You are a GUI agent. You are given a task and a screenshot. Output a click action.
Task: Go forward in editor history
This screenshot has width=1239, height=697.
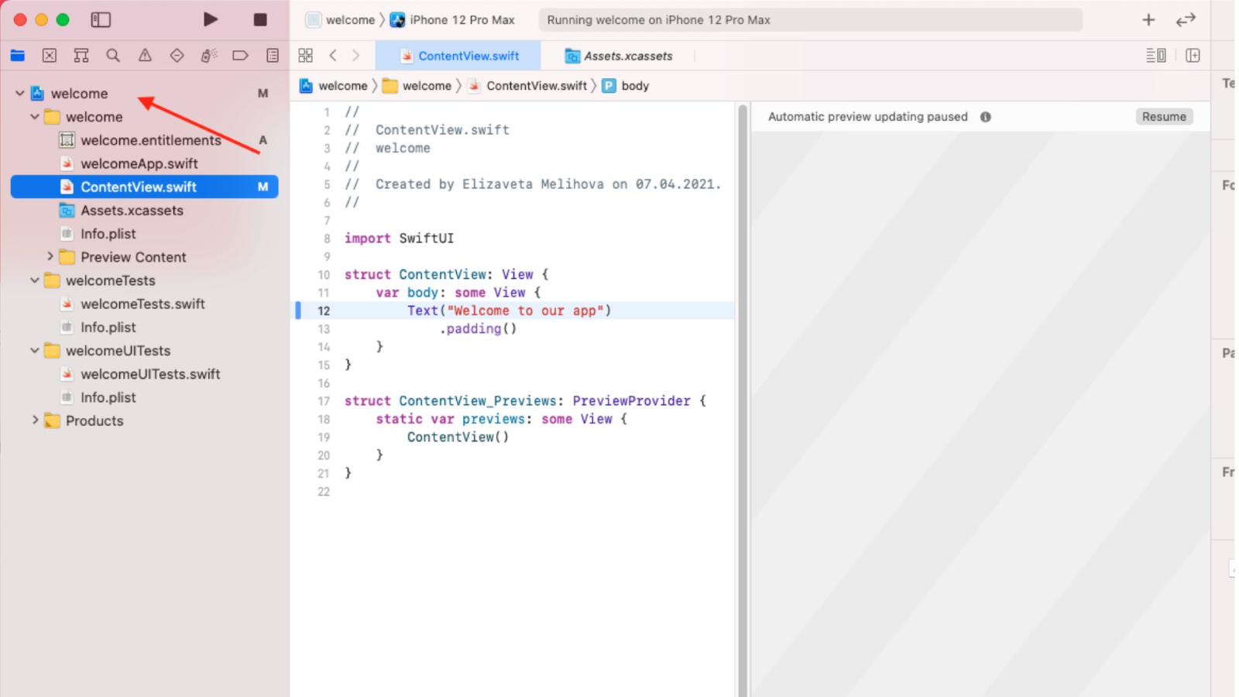[x=356, y=55]
